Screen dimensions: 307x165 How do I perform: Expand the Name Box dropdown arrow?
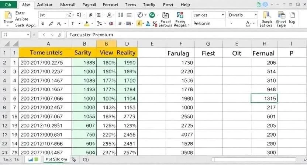pyautogui.click(x=28, y=35)
